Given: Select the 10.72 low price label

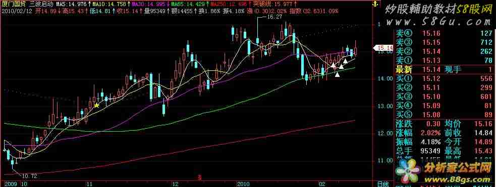Looking at the screenshot, I should pyautogui.click(x=30, y=176).
